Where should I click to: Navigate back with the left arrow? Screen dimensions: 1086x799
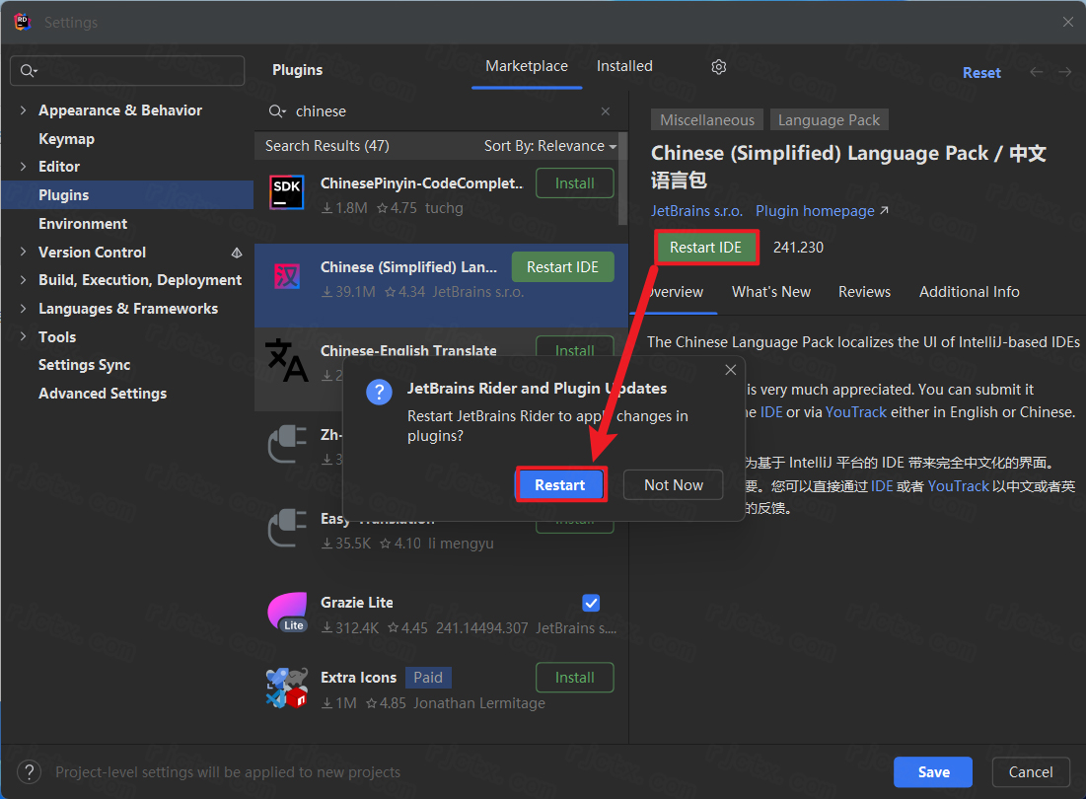(x=1036, y=72)
